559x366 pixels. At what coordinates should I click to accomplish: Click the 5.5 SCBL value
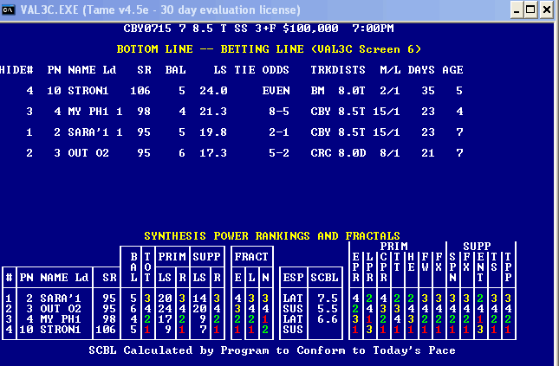point(328,308)
